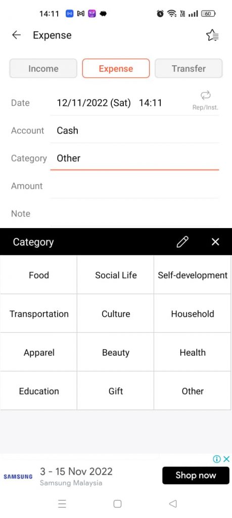This screenshot has height=518, width=232.
Task: Tap the Amount input field
Action: click(x=134, y=186)
